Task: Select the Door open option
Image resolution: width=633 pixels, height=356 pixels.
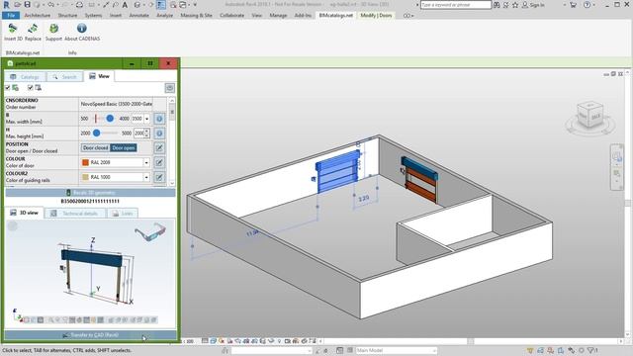Action: [124, 147]
